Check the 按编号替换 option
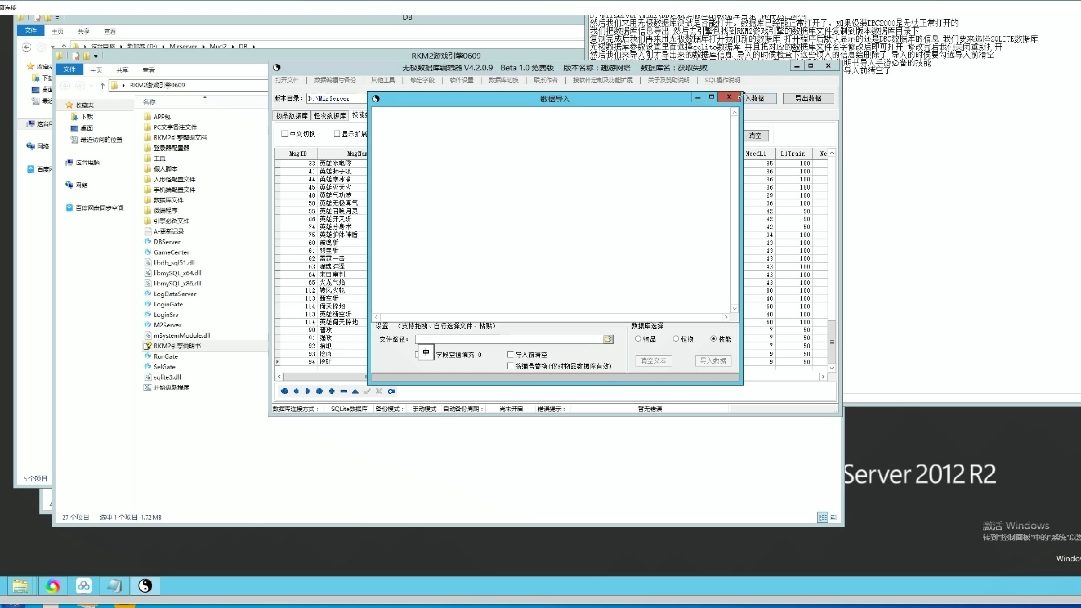Image resolution: width=1081 pixels, height=608 pixels. 511,366
